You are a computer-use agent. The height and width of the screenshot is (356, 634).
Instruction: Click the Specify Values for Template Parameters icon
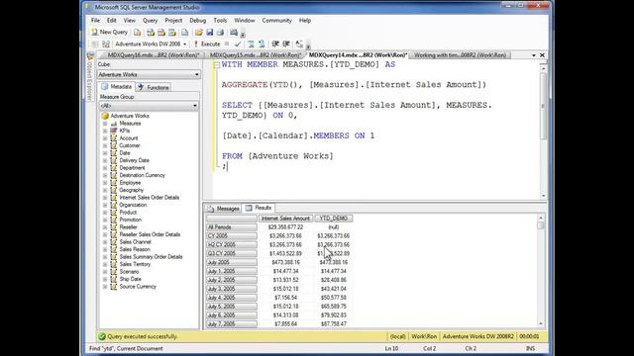tap(299, 44)
